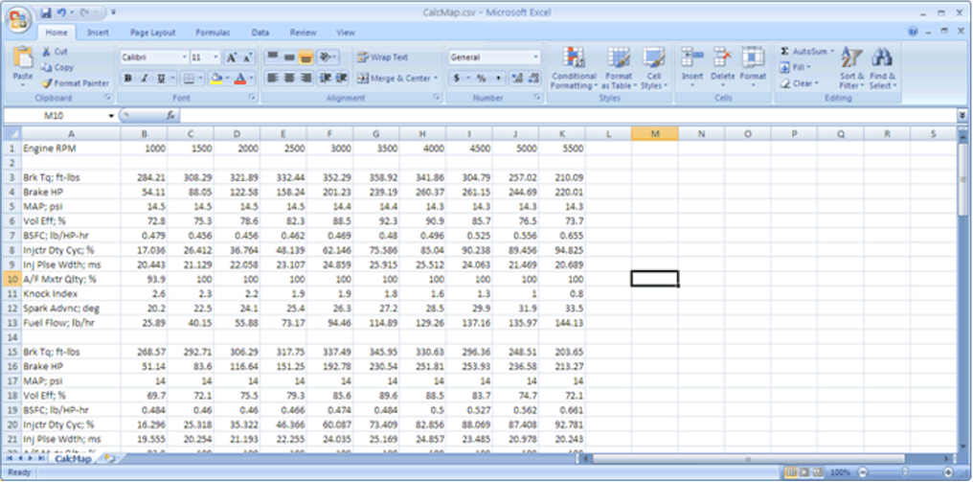Apply the Font Color swatch
Image resolution: width=973 pixels, height=482 pixels.
pyautogui.click(x=240, y=79)
